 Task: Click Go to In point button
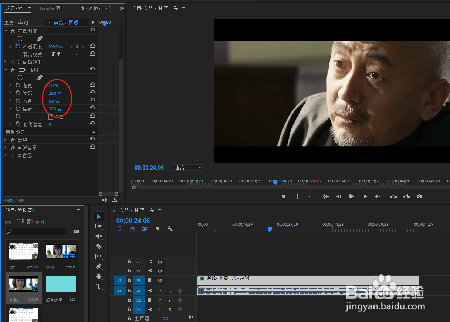(x=326, y=197)
